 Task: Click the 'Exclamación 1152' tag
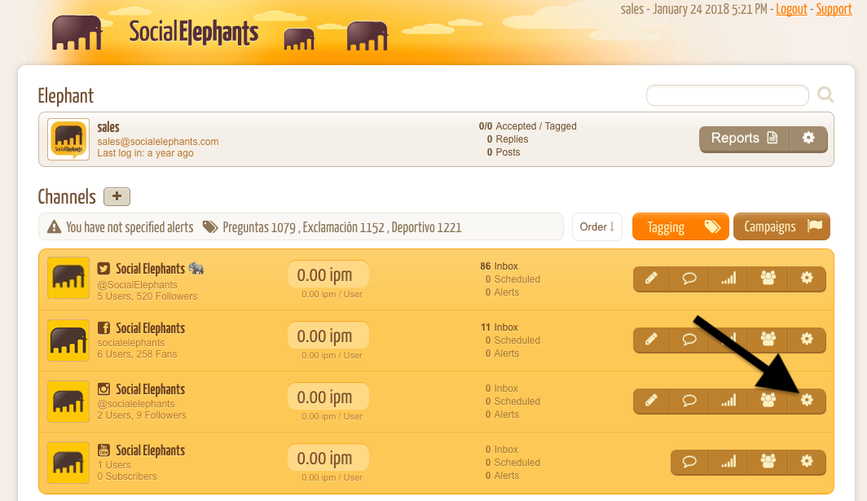click(x=343, y=227)
